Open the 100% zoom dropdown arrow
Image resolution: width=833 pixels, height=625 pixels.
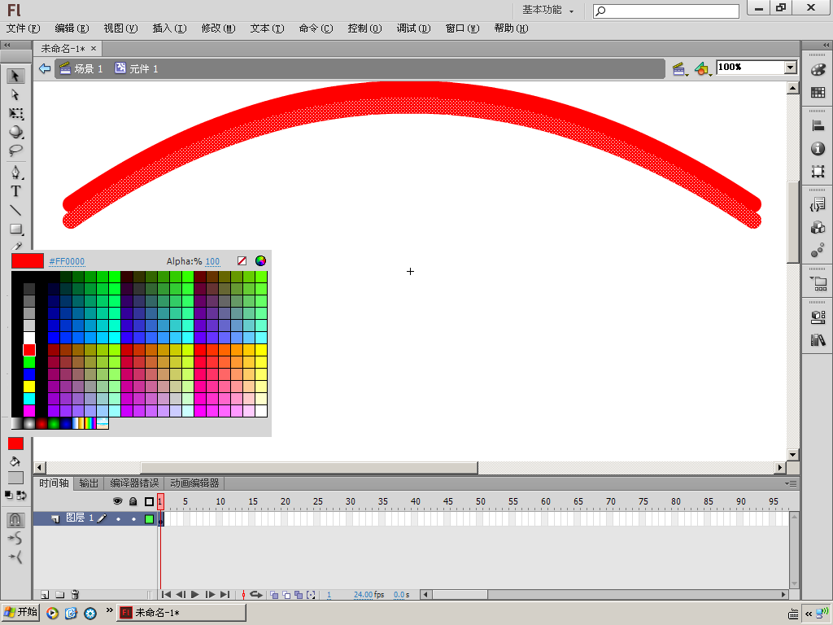(791, 67)
